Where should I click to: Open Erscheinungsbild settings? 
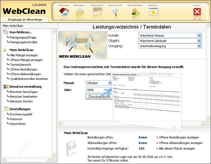21,114
